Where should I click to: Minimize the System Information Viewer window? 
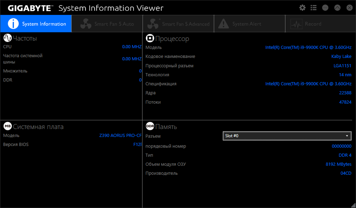325,7
